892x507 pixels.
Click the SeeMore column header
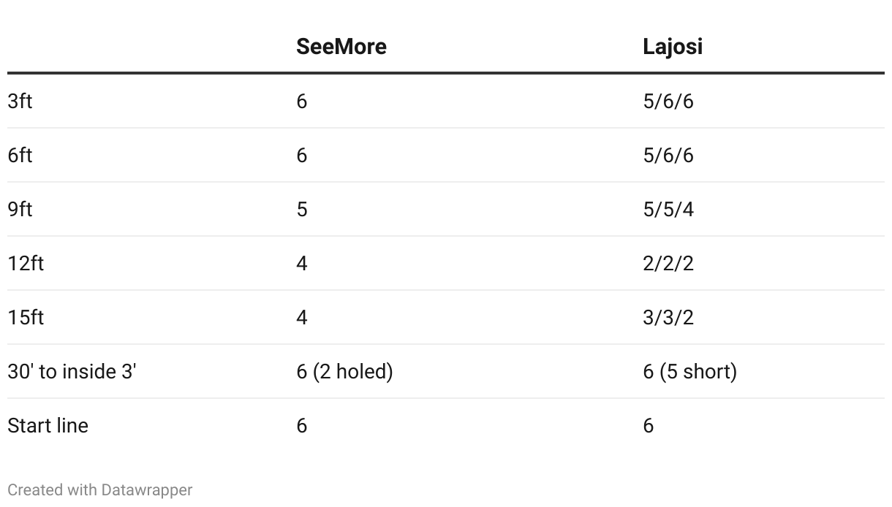(341, 47)
